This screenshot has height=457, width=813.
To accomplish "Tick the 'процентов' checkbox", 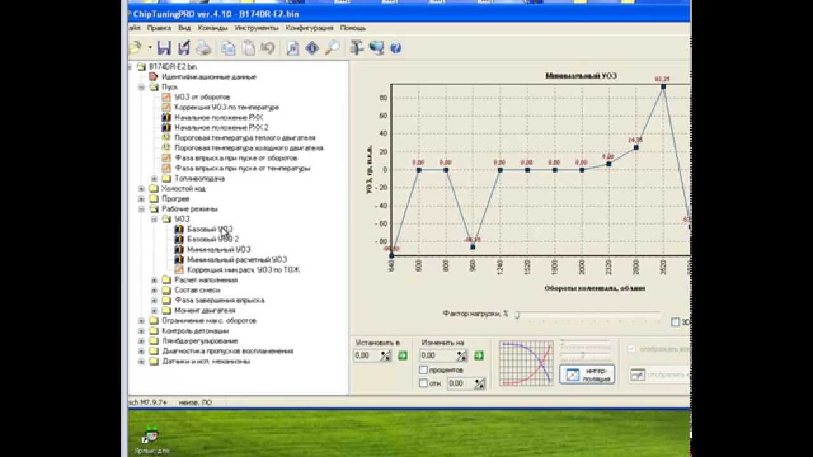I will pyautogui.click(x=424, y=370).
